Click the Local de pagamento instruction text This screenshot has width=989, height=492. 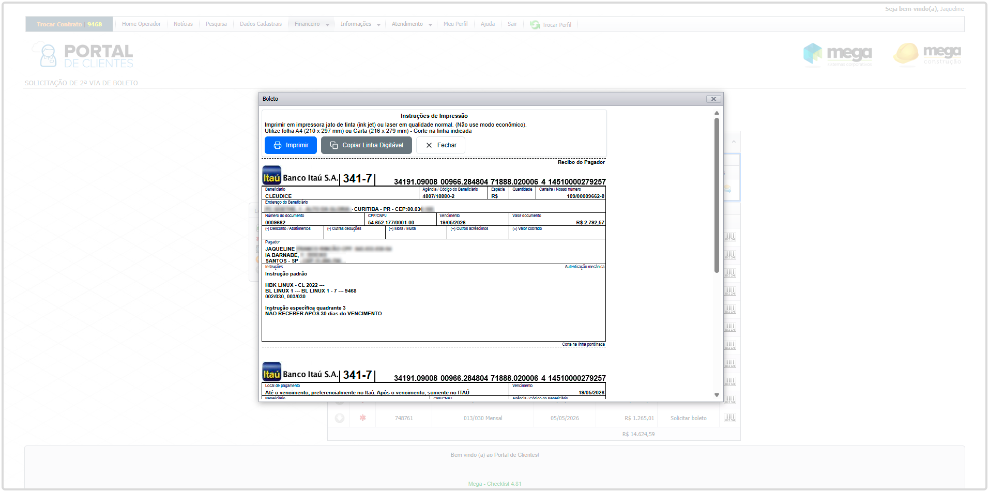pos(367,393)
